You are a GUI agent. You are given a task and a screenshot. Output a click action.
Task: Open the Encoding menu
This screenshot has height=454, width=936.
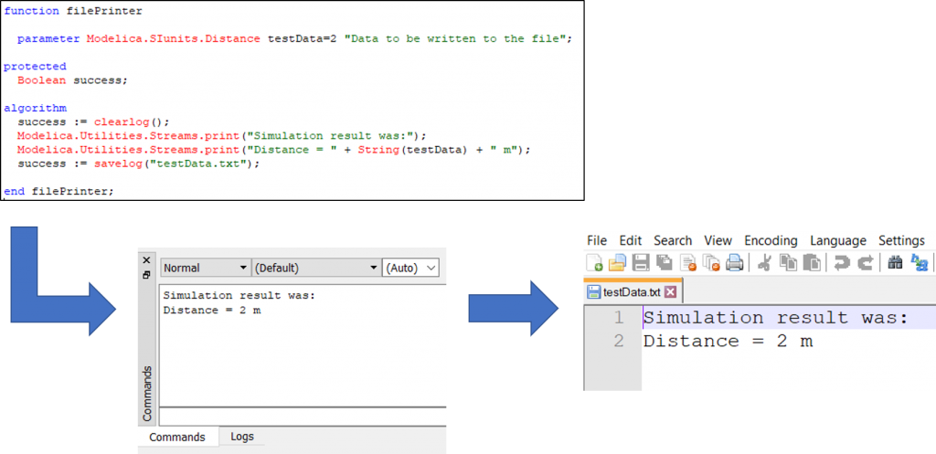pos(771,240)
